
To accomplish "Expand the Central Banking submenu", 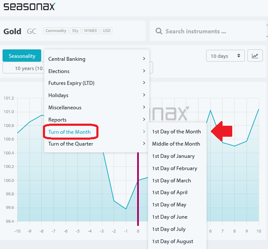I will 143,59.
